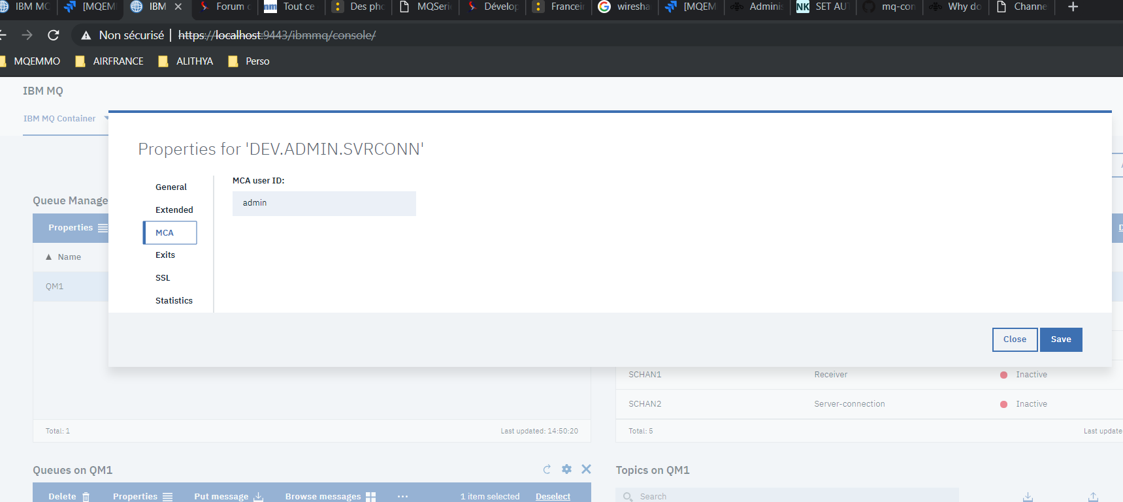1123x502 pixels.
Task: Open the MQEMMO bookmarks folder
Action: 31,61
